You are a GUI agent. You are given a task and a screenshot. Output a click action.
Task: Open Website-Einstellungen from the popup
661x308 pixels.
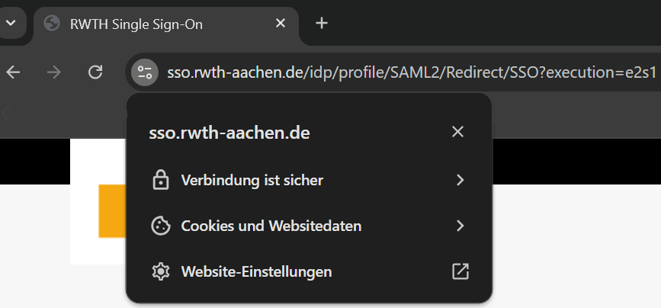[x=256, y=271]
